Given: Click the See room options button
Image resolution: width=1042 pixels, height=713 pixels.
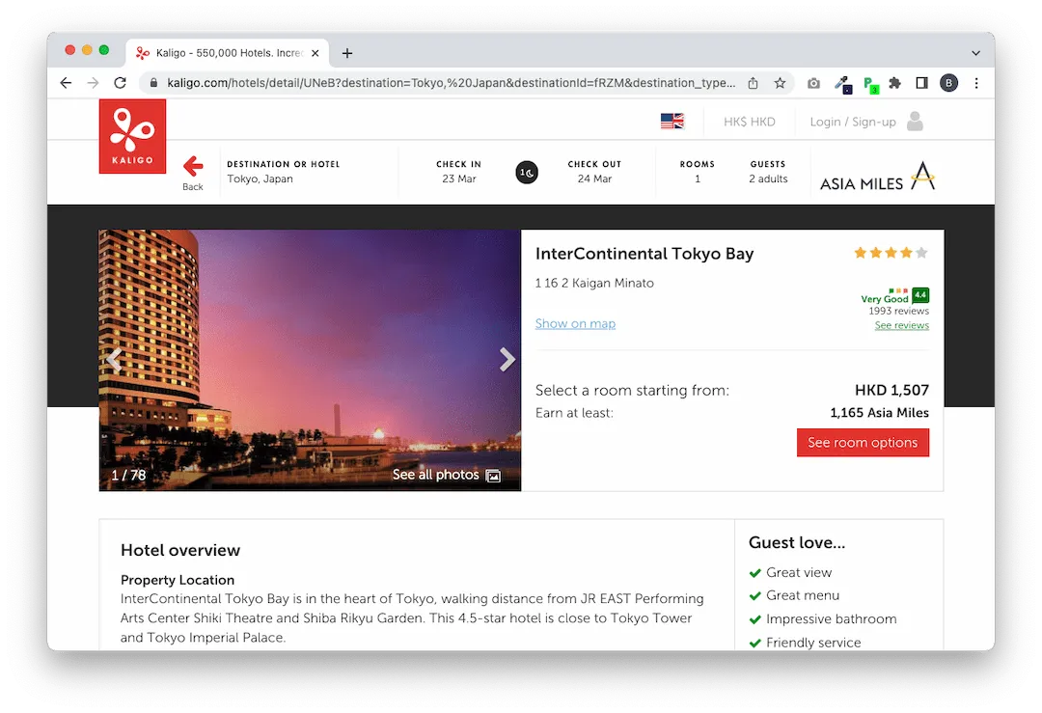Looking at the screenshot, I should (863, 443).
